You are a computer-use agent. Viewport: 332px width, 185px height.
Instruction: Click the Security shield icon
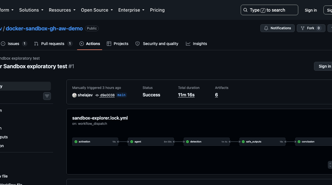(x=138, y=44)
